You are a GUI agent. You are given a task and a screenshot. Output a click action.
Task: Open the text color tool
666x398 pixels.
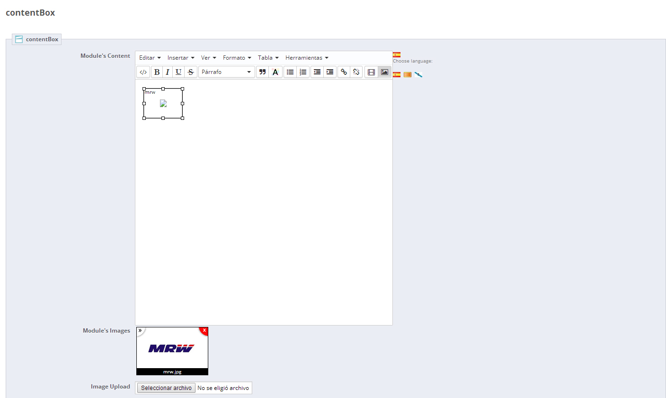(x=275, y=72)
